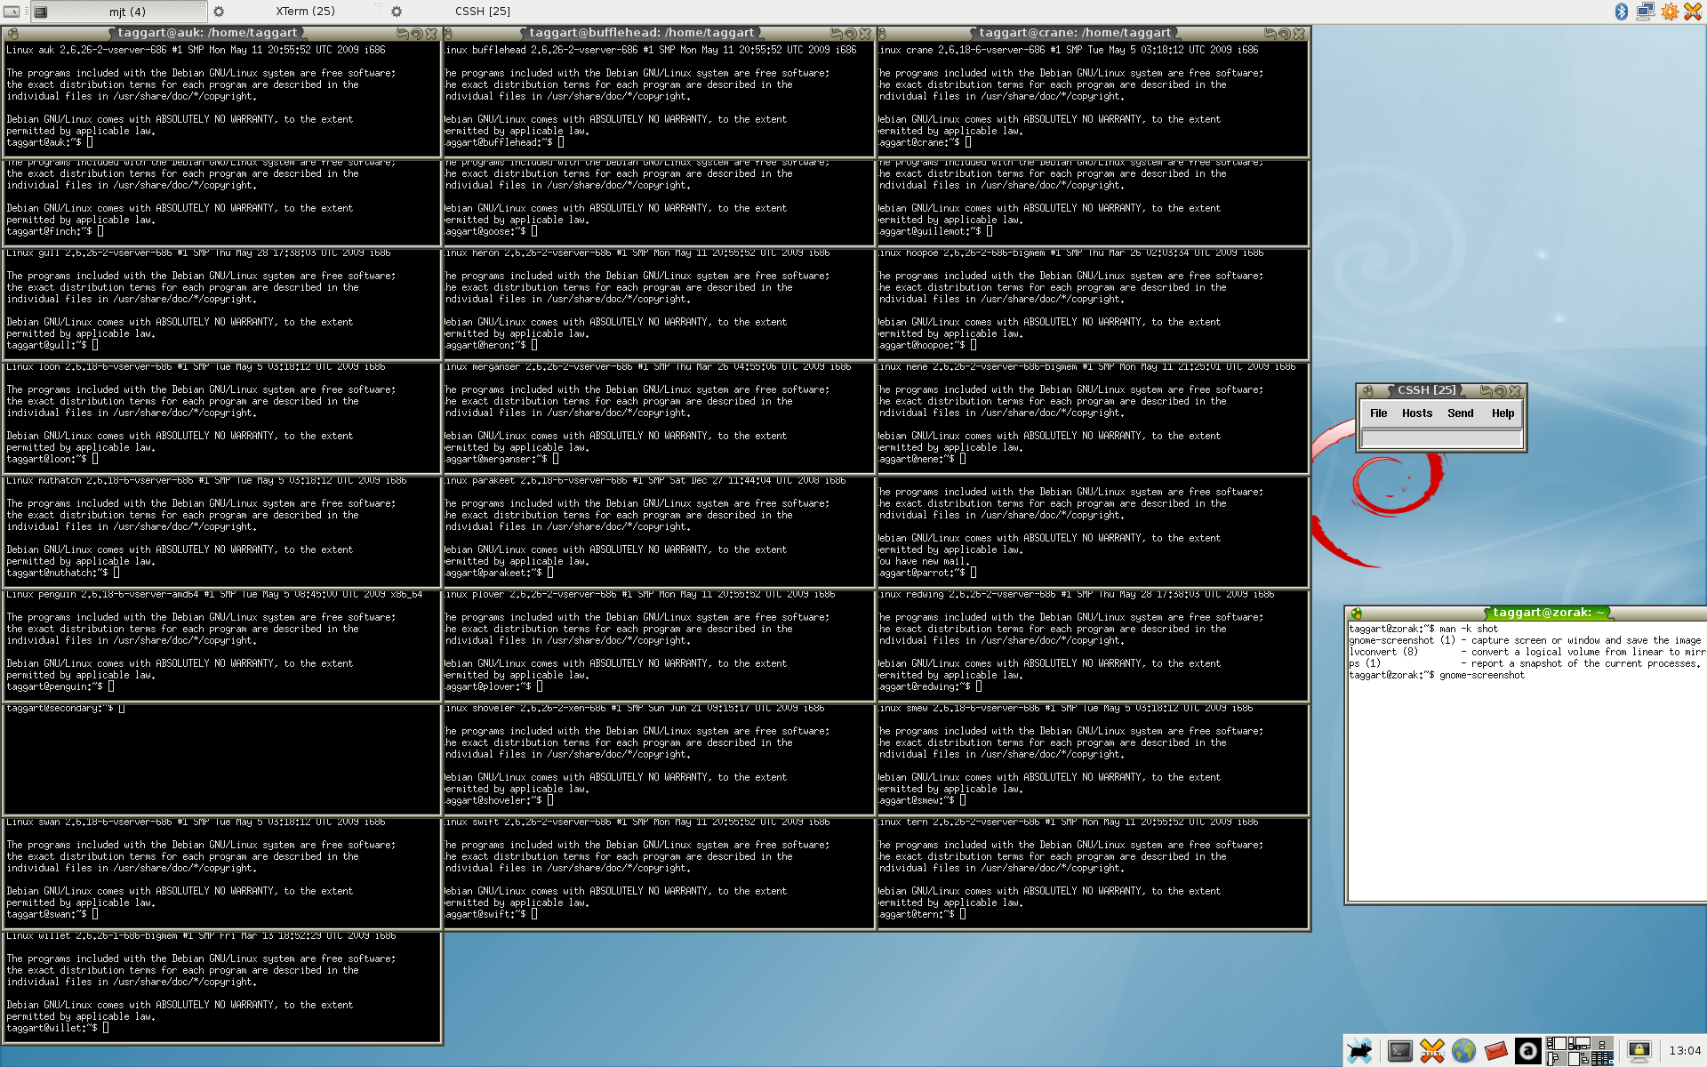Open the Hosts menu in CSSH window
This screenshot has width=1707, height=1067.
pyautogui.click(x=1417, y=413)
